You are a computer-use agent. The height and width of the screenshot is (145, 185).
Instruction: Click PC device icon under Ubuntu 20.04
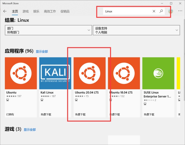pyautogui.click(x=76, y=100)
